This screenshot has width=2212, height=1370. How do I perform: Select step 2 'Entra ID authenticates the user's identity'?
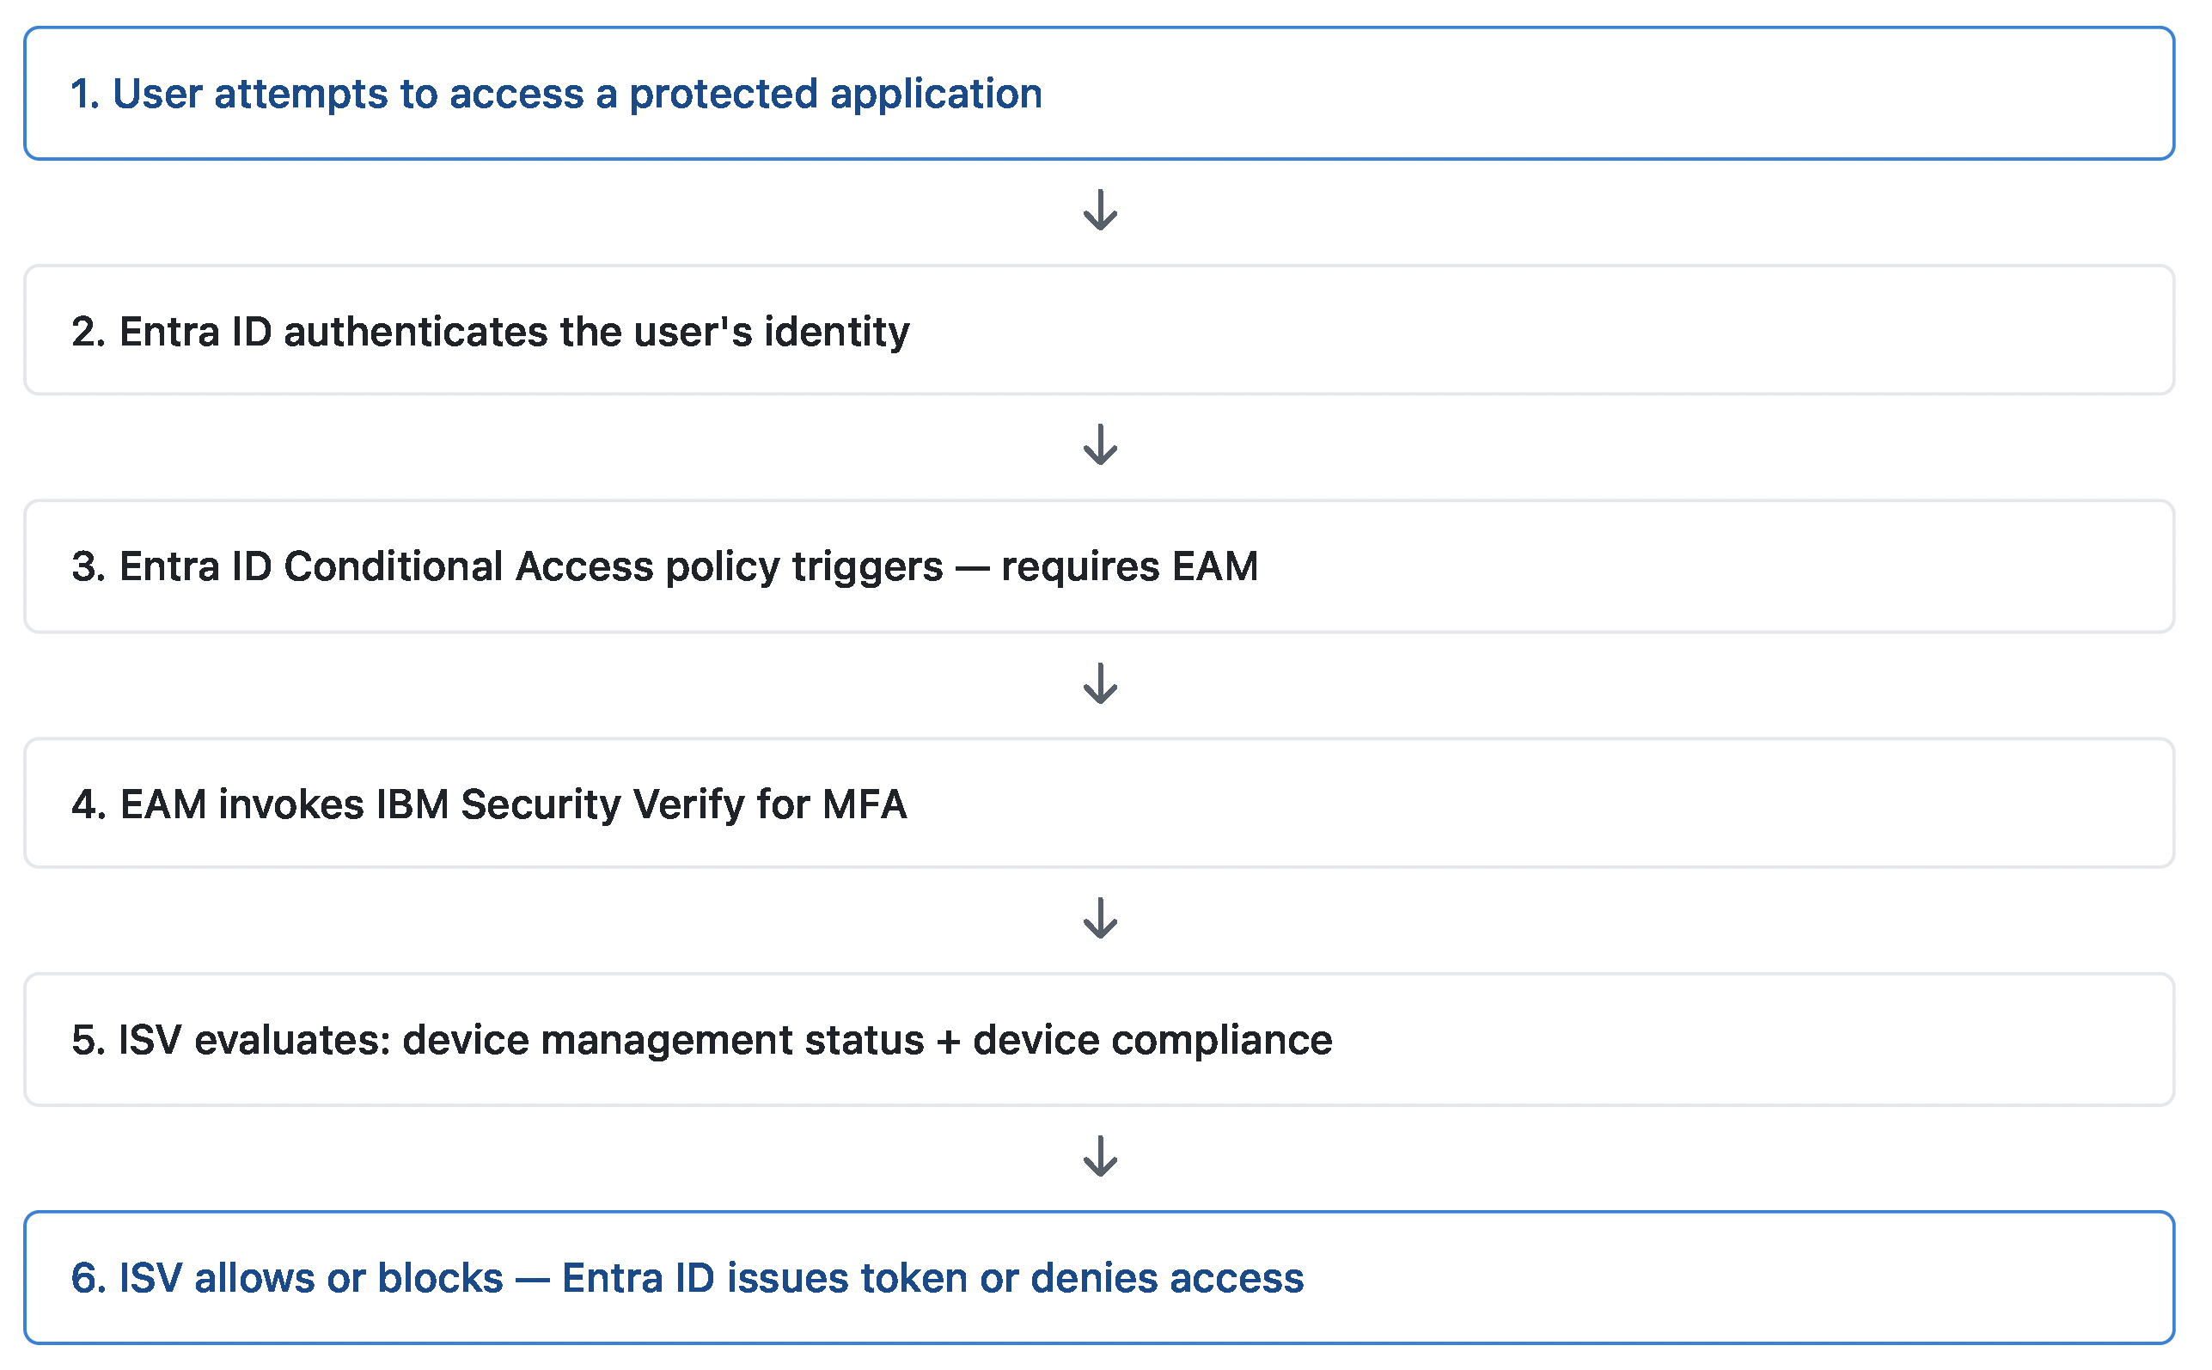point(1099,330)
